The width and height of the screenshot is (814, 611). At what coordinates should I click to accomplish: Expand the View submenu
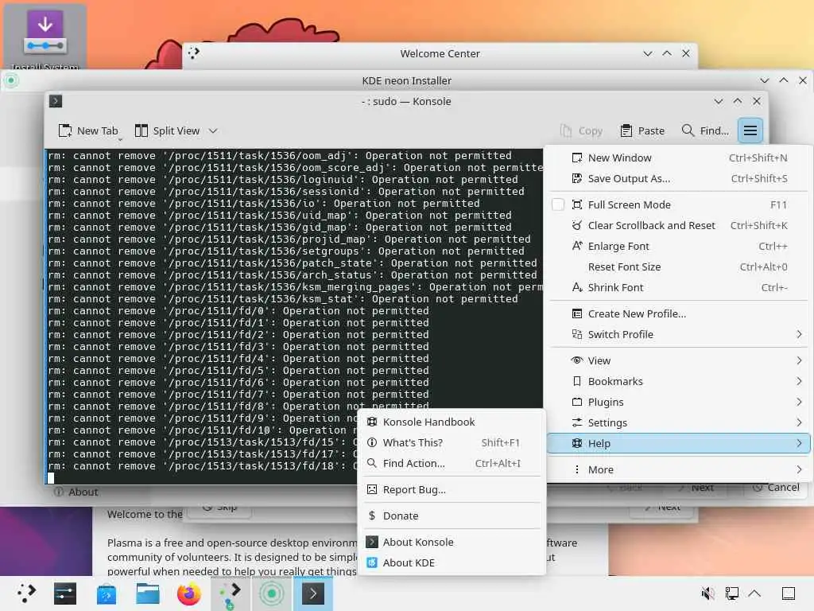pyautogui.click(x=678, y=360)
